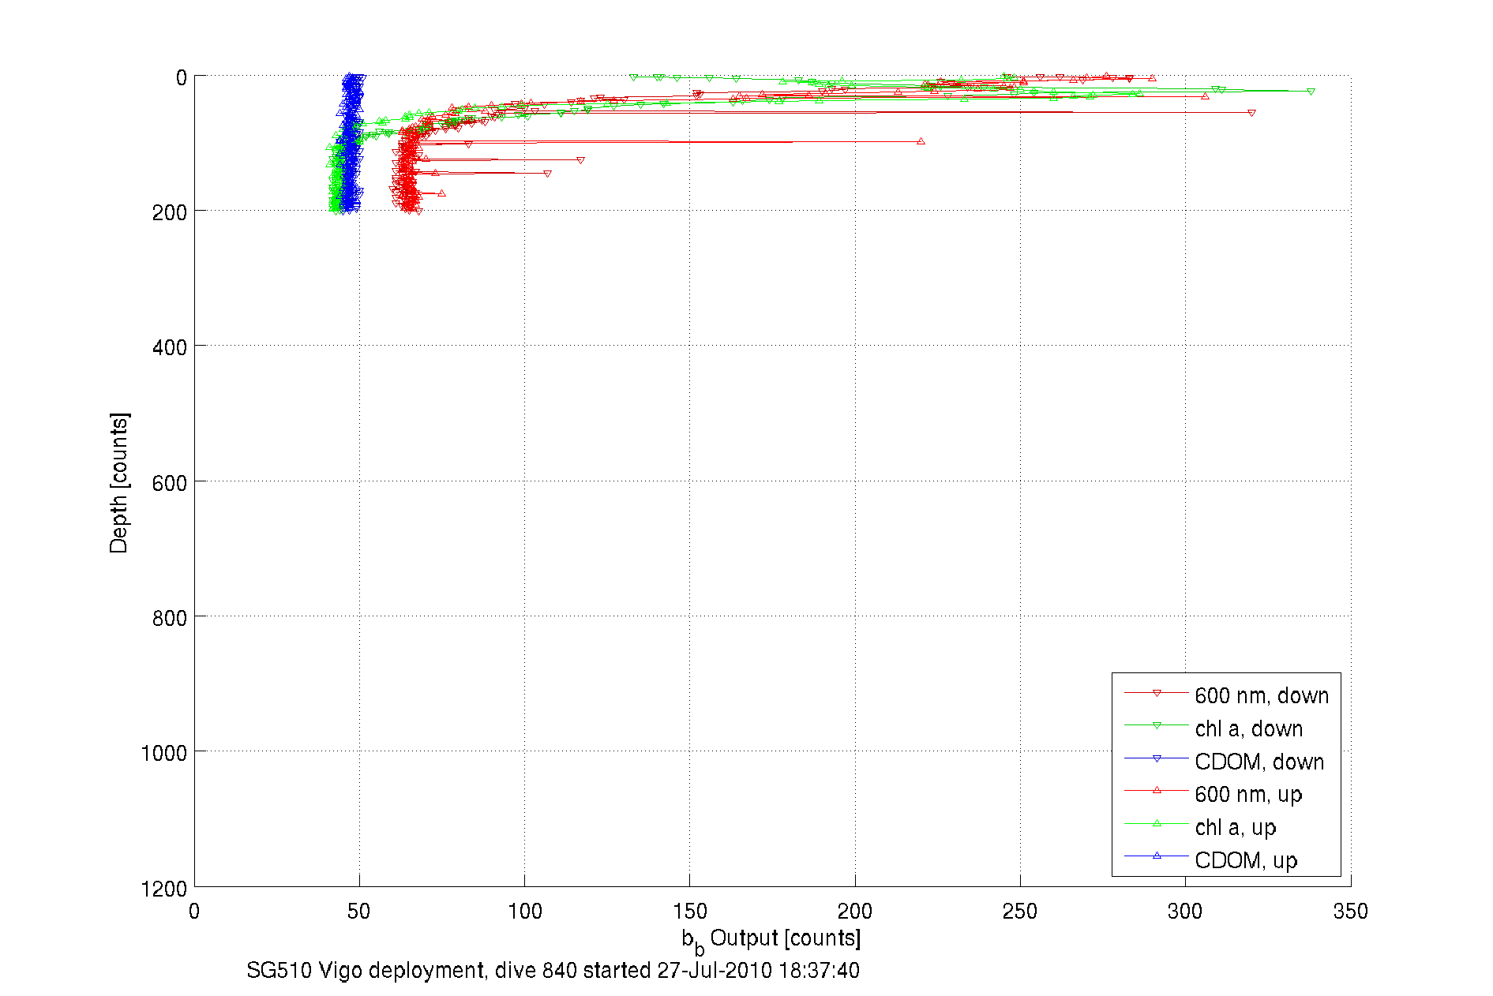The width and height of the screenshot is (1493, 996).
Task: Click the rightmost green data marker near 338 counts
Action: [x=1311, y=92]
